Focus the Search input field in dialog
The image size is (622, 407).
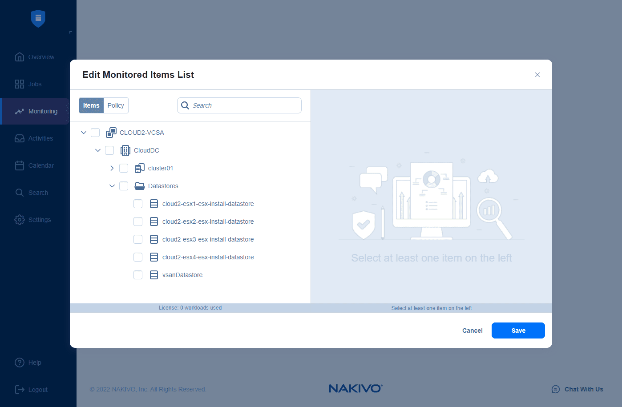pyautogui.click(x=239, y=105)
